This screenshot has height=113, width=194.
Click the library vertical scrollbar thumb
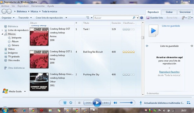pyautogui.click(x=143, y=38)
